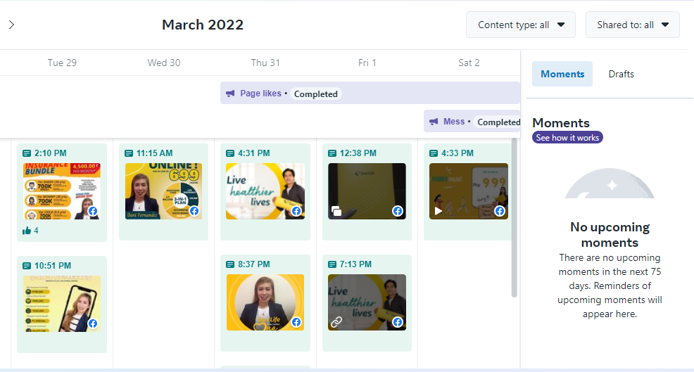Click the Facebook badge on the 10:51 PM post
Image resolution: width=694 pixels, height=372 pixels.
pyautogui.click(x=92, y=323)
